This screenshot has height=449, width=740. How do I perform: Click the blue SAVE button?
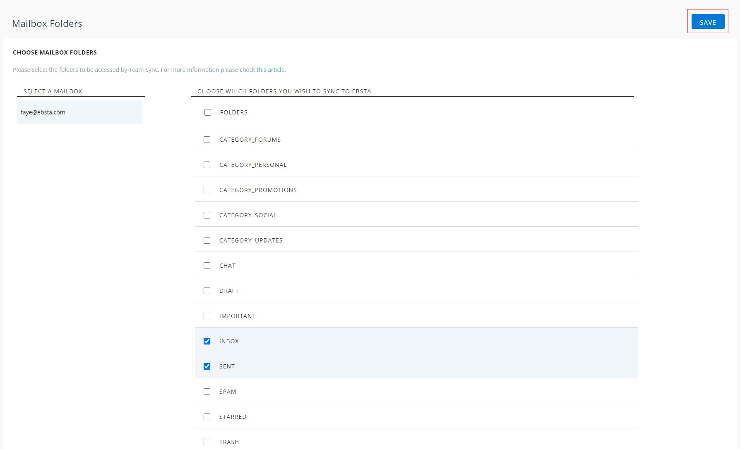[708, 22]
